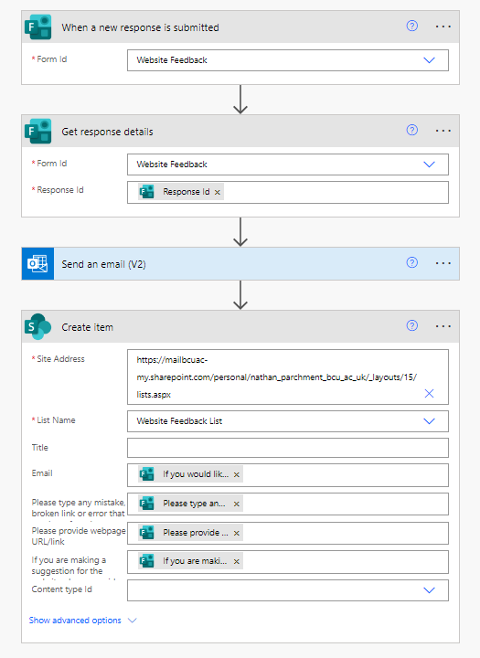Viewport: 480px width, 658px height.
Task: Click into the Title input field
Action: 288,448
